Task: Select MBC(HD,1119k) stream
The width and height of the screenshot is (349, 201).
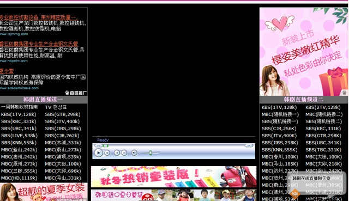Action: 19,178
